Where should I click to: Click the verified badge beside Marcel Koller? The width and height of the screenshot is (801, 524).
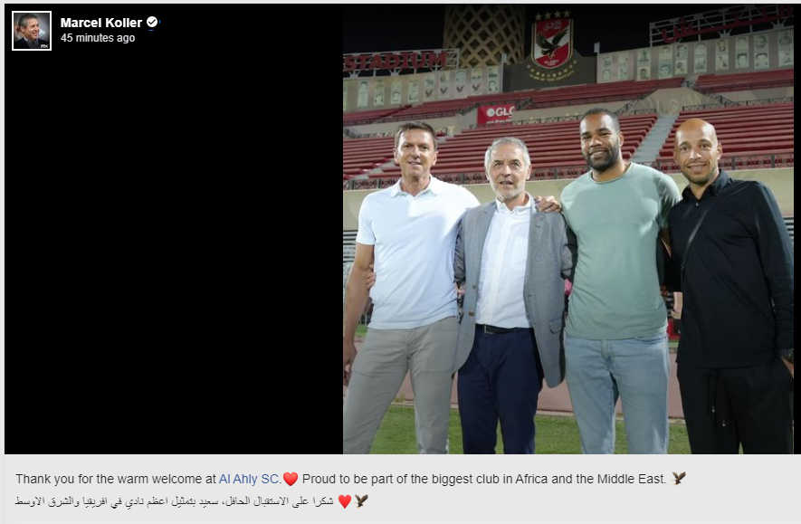click(152, 22)
